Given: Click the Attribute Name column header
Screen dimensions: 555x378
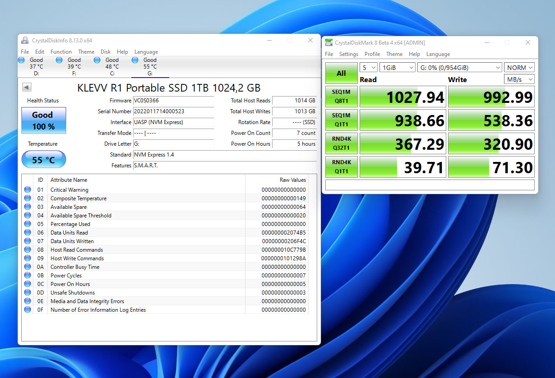Looking at the screenshot, I should point(147,180).
